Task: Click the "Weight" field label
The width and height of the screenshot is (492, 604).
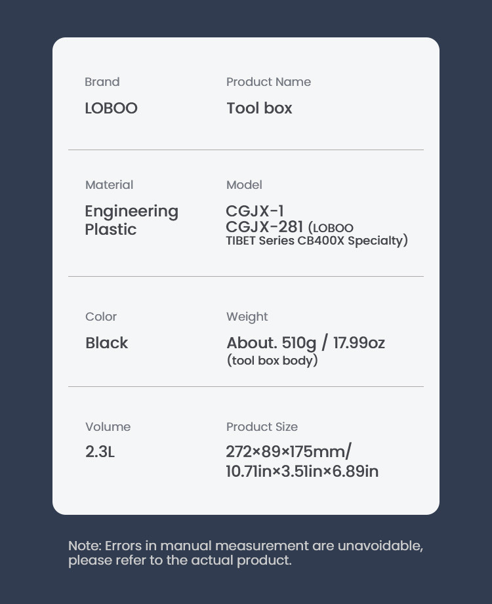Action: pyautogui.click(x=247, y=317)
